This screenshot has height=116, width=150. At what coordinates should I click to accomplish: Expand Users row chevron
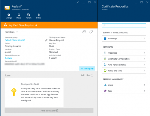point(144,85)
